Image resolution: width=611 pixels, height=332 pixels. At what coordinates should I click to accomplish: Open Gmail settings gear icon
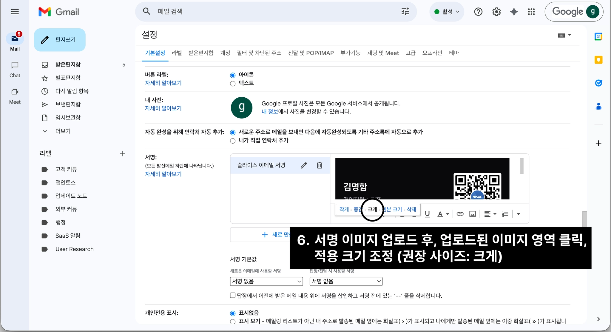point(496,12)
